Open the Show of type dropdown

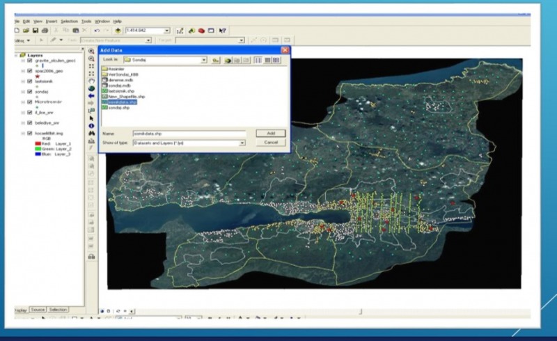(242, 143)
